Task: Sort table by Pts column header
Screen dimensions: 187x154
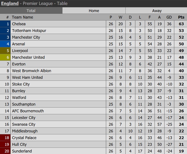Action: 181,17
